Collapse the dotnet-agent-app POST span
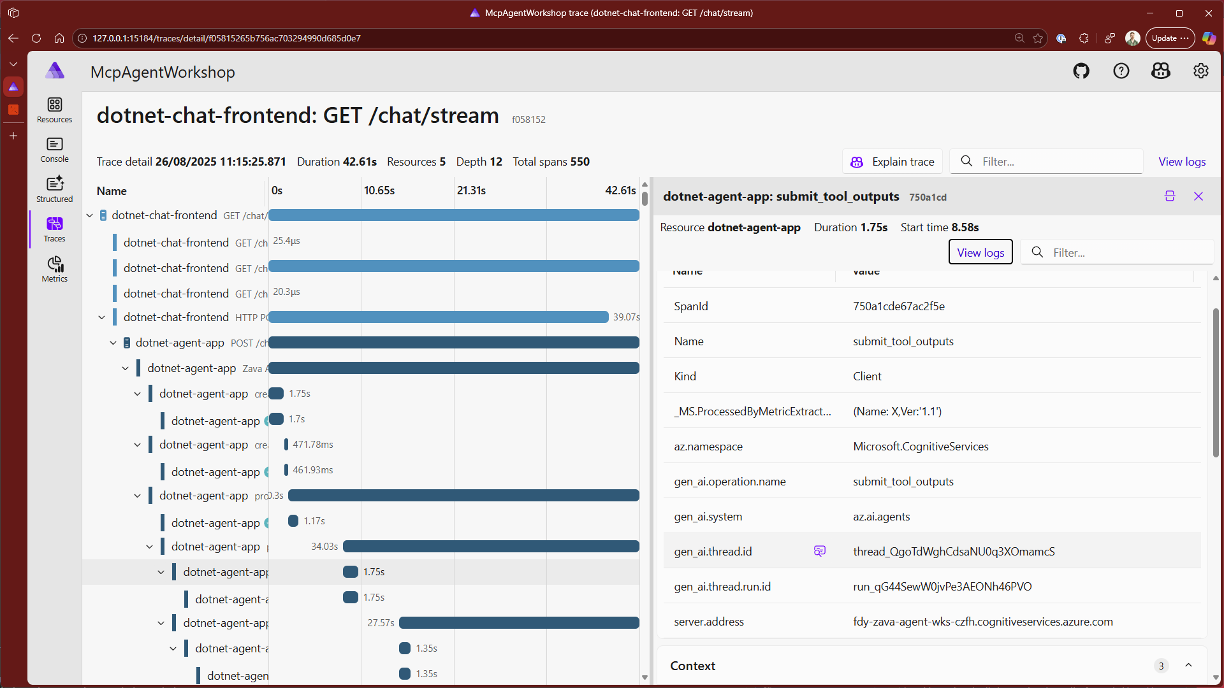The image size is (1224, 688). [113, 343]
